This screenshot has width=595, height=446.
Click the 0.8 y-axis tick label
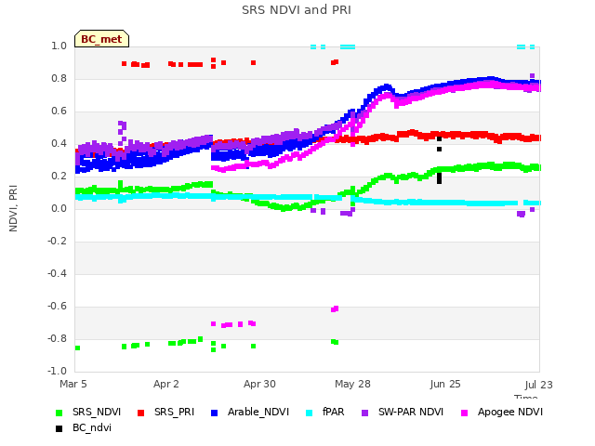(x=59, y=79)
